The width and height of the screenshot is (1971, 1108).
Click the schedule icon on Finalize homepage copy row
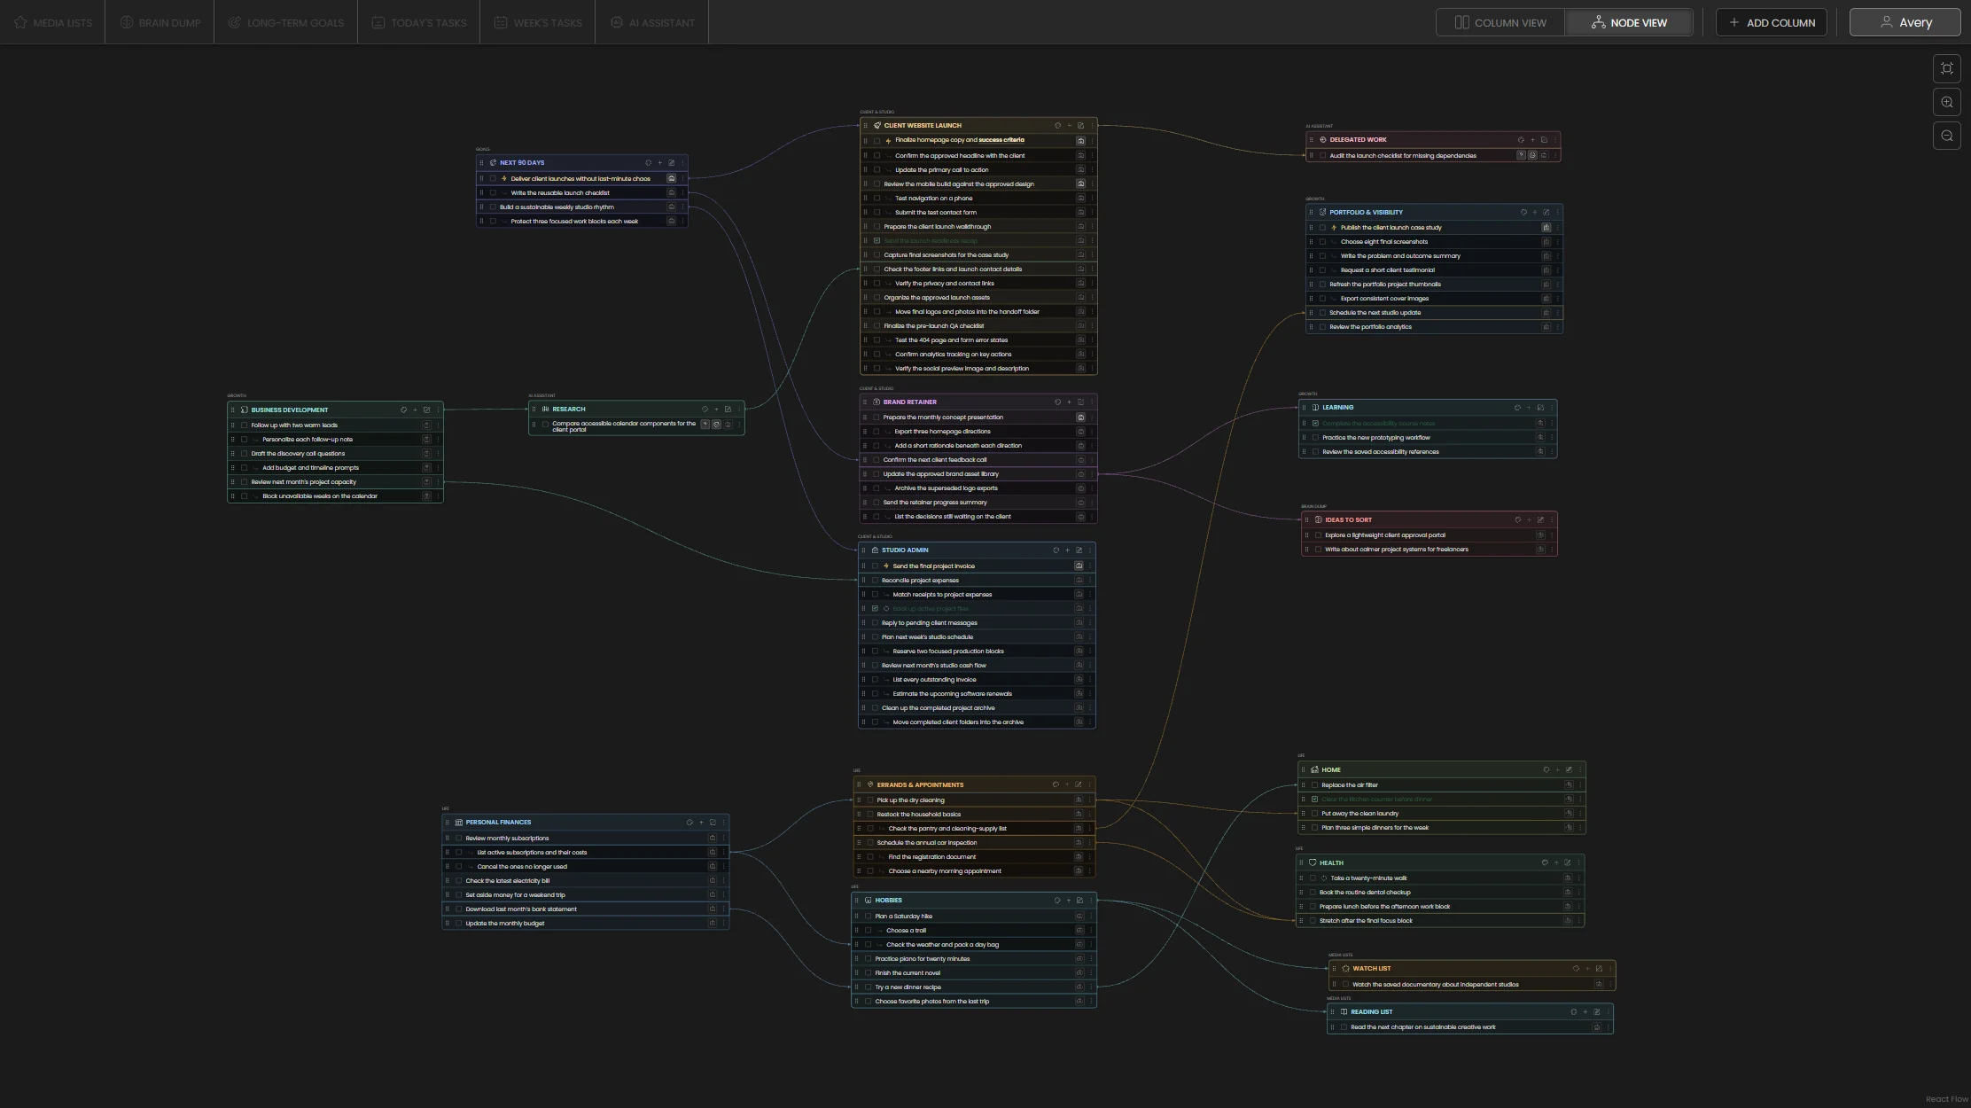pyautogui.click(x=1080, y=140)
